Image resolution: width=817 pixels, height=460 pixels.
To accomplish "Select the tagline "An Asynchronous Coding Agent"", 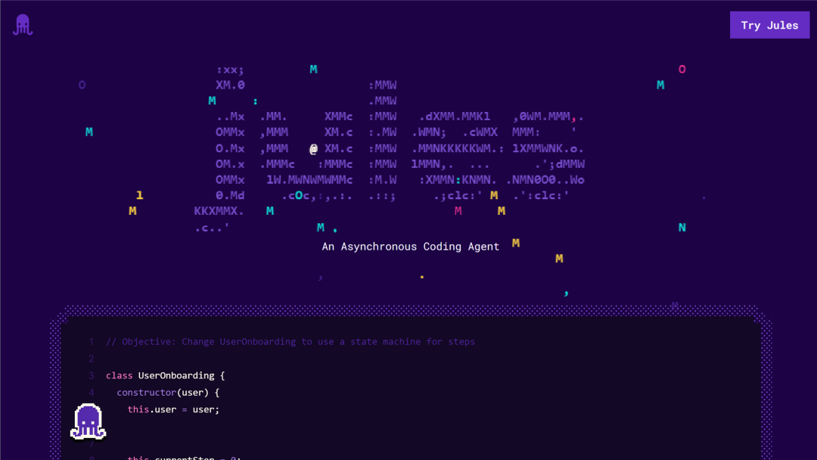I will [411, 247].
